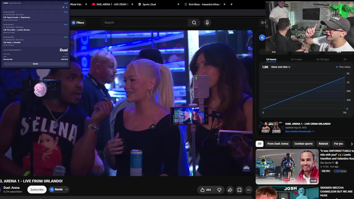The height and width of the screenshot is (199, 354).
Task: Select Perry, Mike vs Jenkins, Brandon bet
Action: [35, 29]
